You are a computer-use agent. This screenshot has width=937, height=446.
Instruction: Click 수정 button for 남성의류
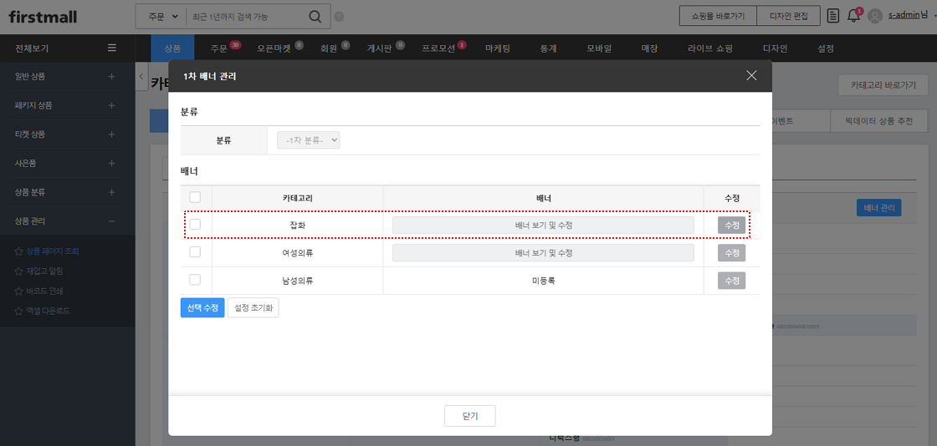click(x=731, y=281)
